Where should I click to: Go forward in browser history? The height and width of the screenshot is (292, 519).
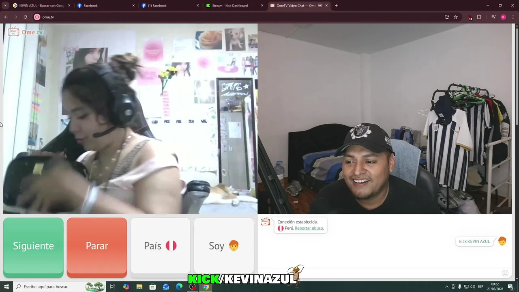[15, 17]
